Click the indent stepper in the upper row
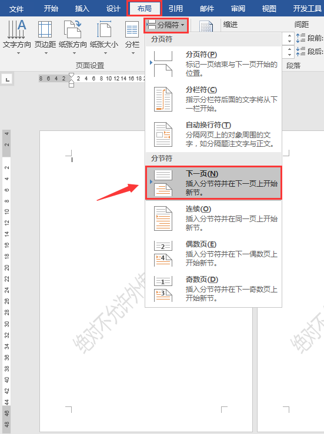This screenshot has height=434, width=324. click(x=289, y=38)
